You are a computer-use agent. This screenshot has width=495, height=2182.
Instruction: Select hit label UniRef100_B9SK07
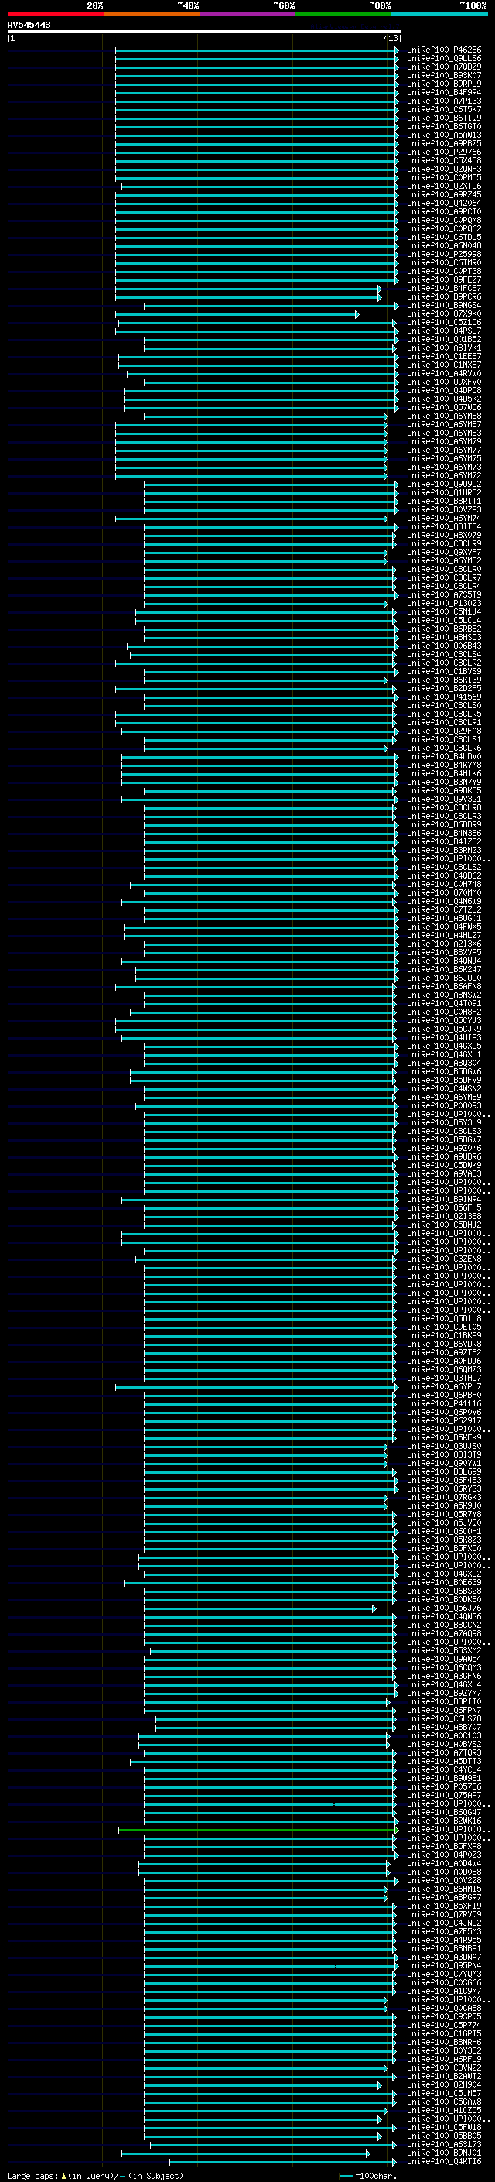pos(444,75)
